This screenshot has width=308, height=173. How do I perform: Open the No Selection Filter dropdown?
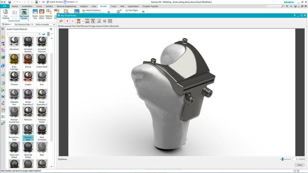(x=24, y=25)
